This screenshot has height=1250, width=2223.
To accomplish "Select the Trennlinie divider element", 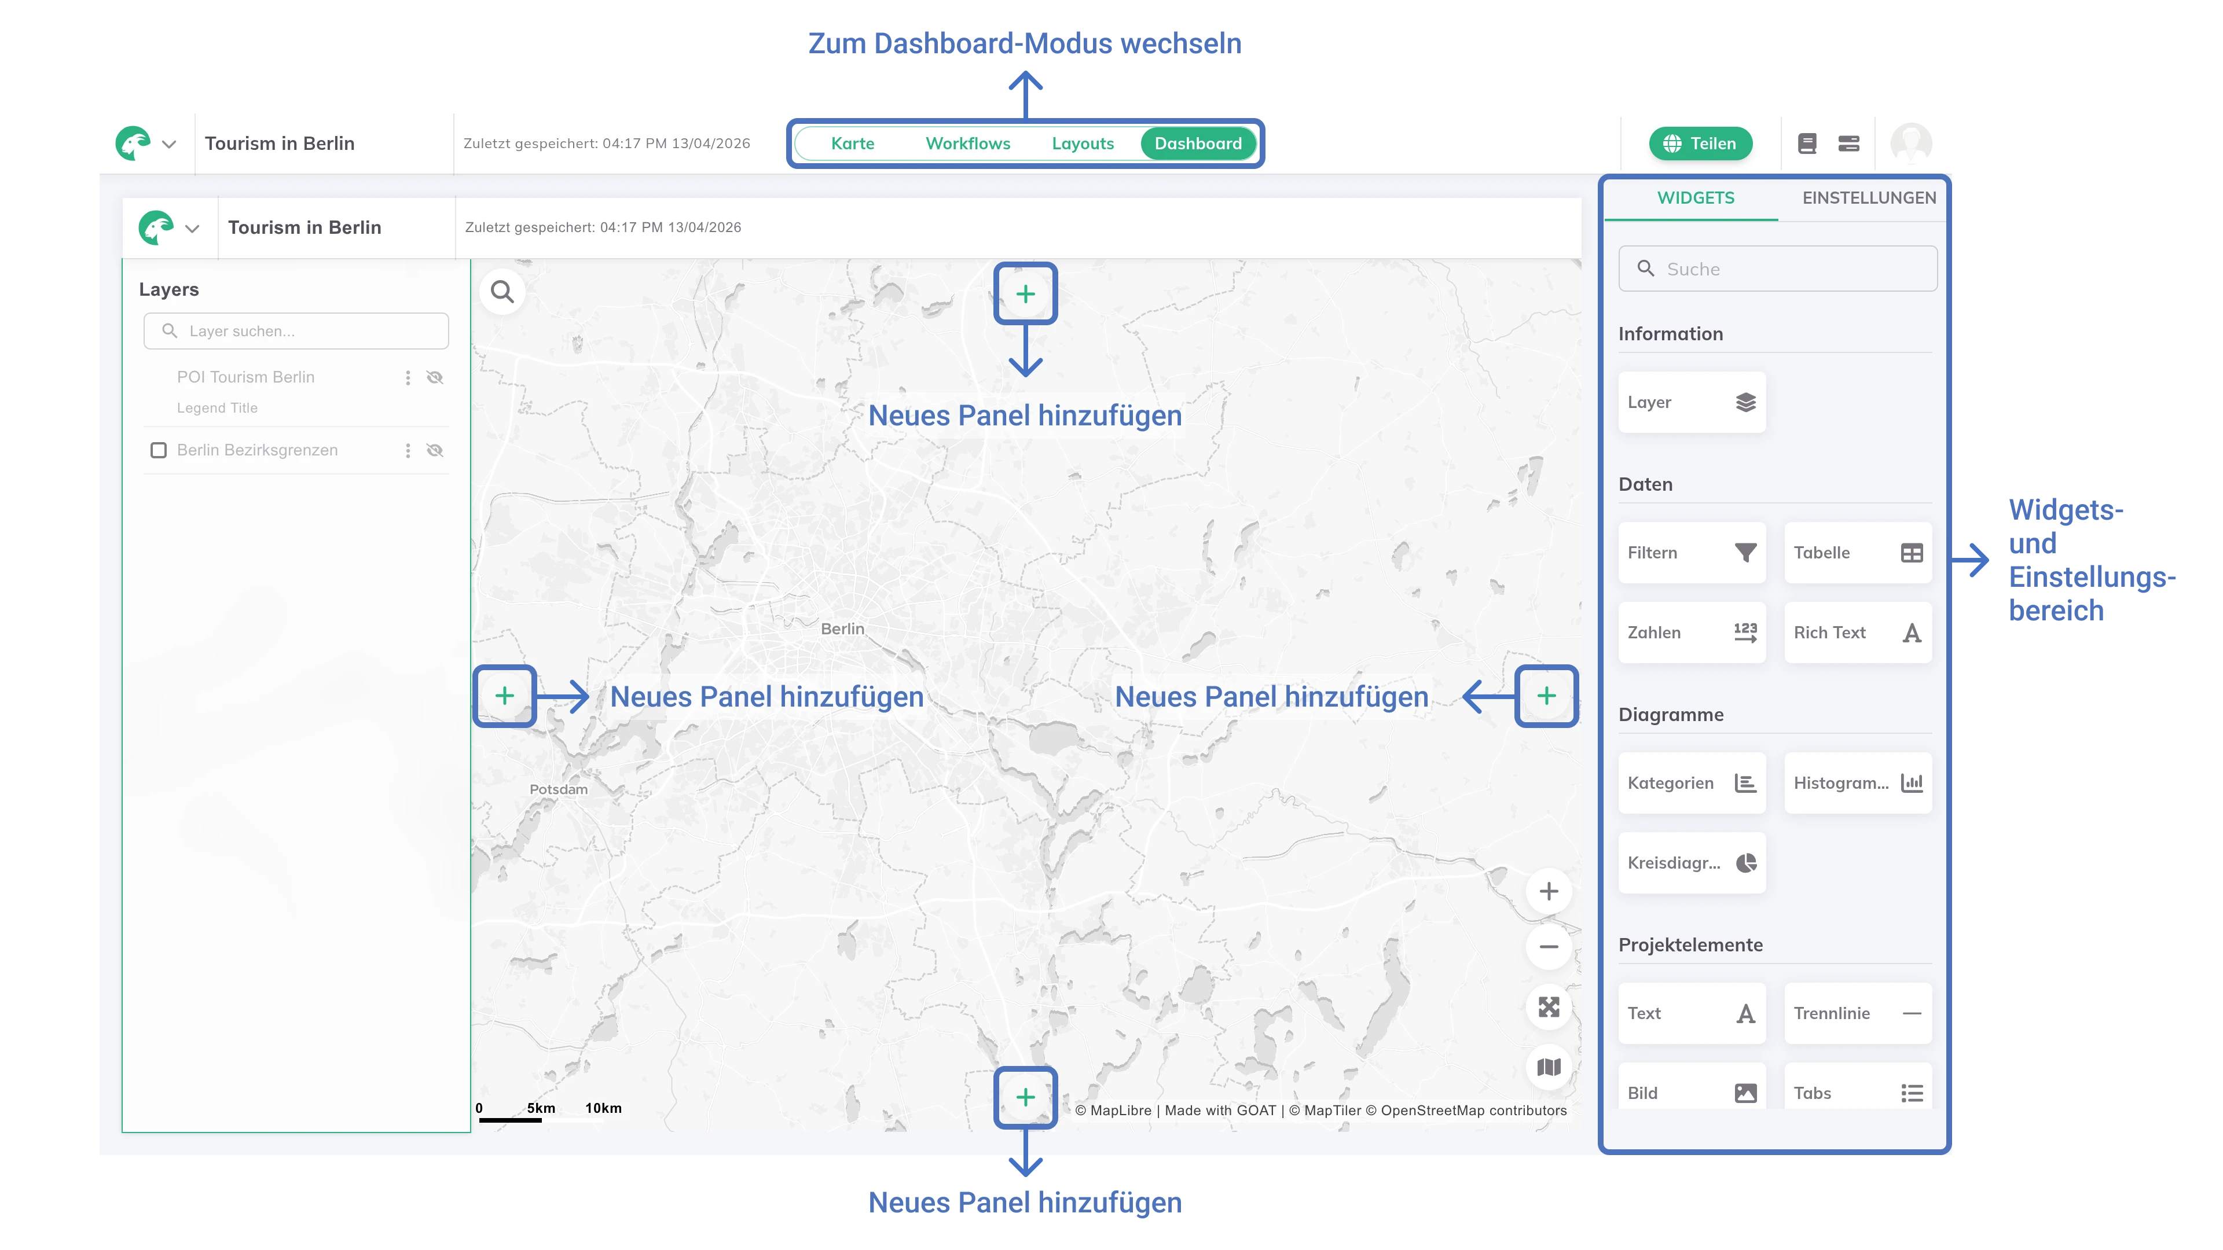I will 1858,1014.
